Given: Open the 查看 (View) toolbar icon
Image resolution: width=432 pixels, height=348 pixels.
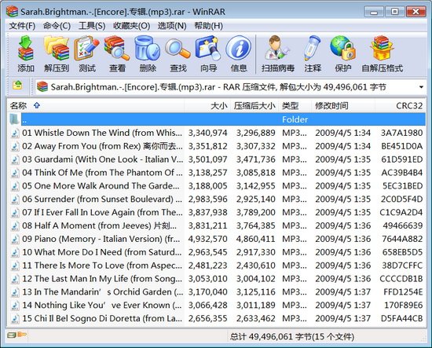Looking at the screenshot, I should tap(117, 54).
